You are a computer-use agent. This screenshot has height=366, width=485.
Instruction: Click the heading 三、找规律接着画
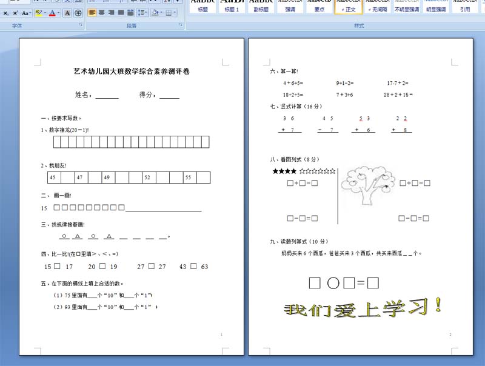(x=63, y=224)
